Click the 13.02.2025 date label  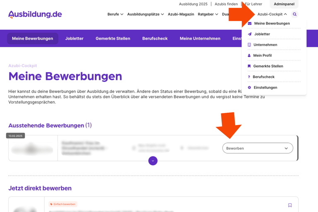pyautogui.click(x=15, y=136)
